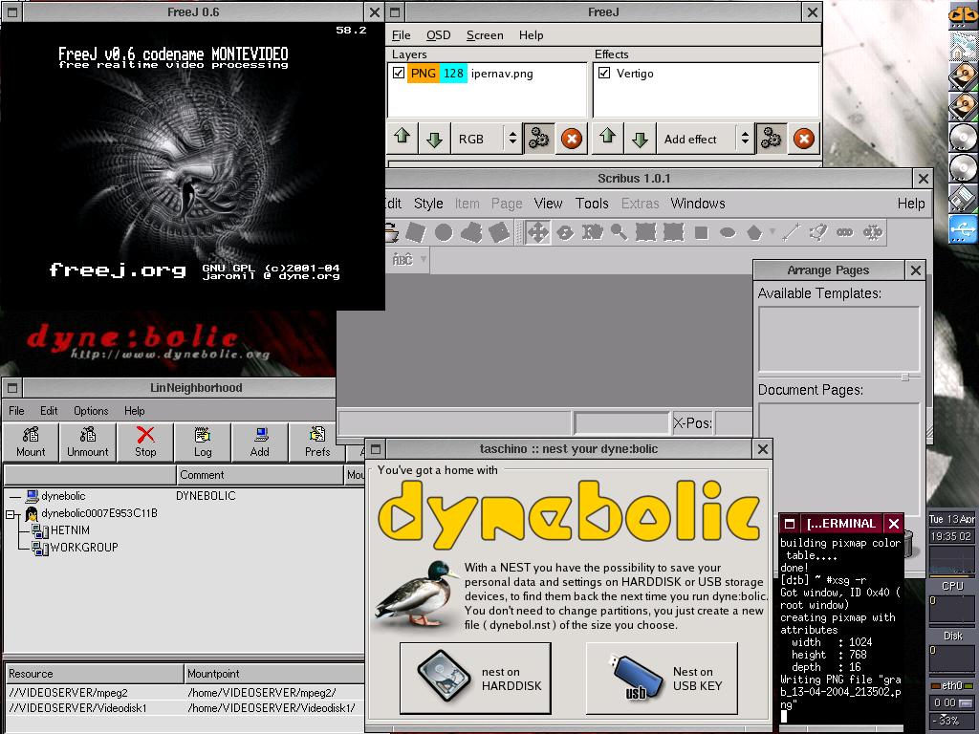
Task: Collapse the dynebolic0007E953C11B tree node
Action: [x=11, y=514]
